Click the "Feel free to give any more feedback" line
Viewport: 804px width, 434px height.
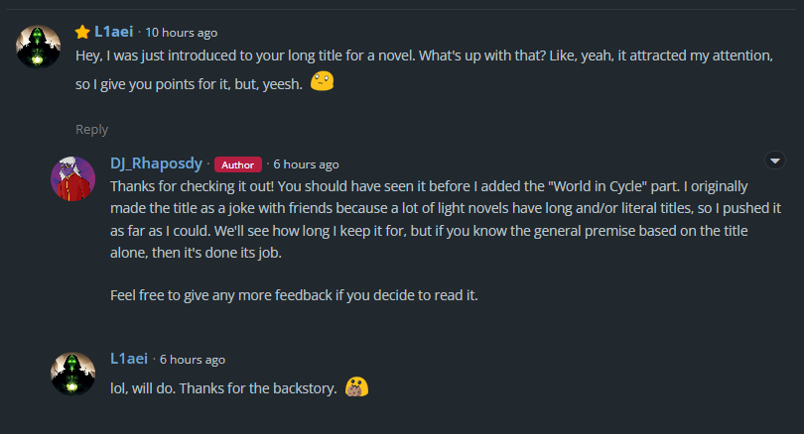coord(294,295)
